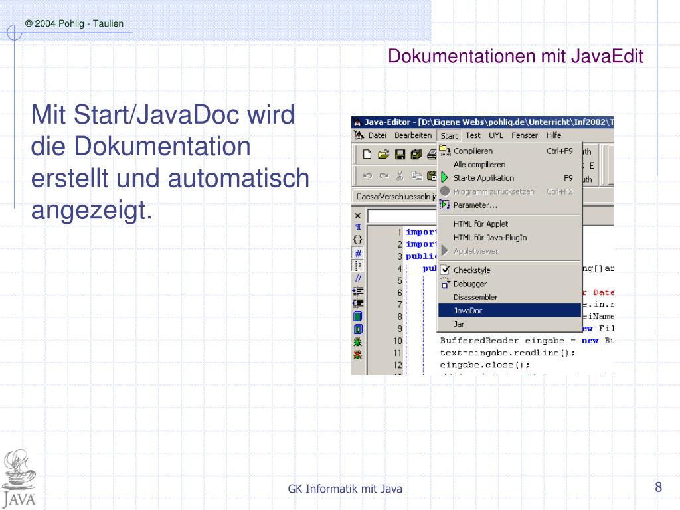The image size is (680, 510).
Task: Open the Parameter… menu entry
Action: [509, 205]
